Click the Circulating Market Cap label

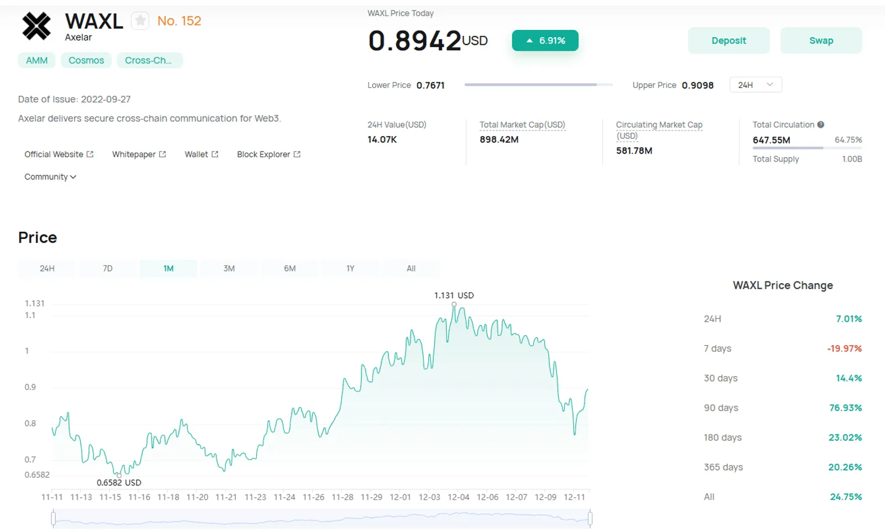point(659,130)
